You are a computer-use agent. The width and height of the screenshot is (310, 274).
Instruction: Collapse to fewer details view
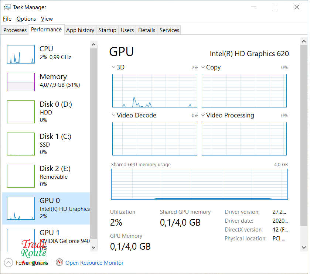[x=8, y=263]
